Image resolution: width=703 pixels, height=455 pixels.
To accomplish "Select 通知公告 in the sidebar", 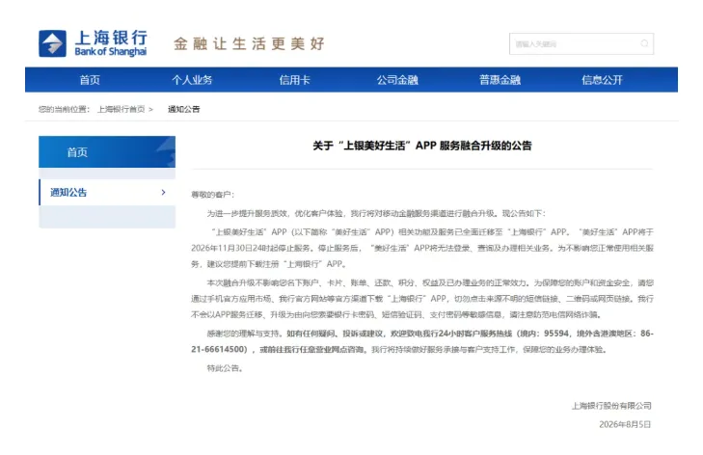I will [x=107, y=192].
